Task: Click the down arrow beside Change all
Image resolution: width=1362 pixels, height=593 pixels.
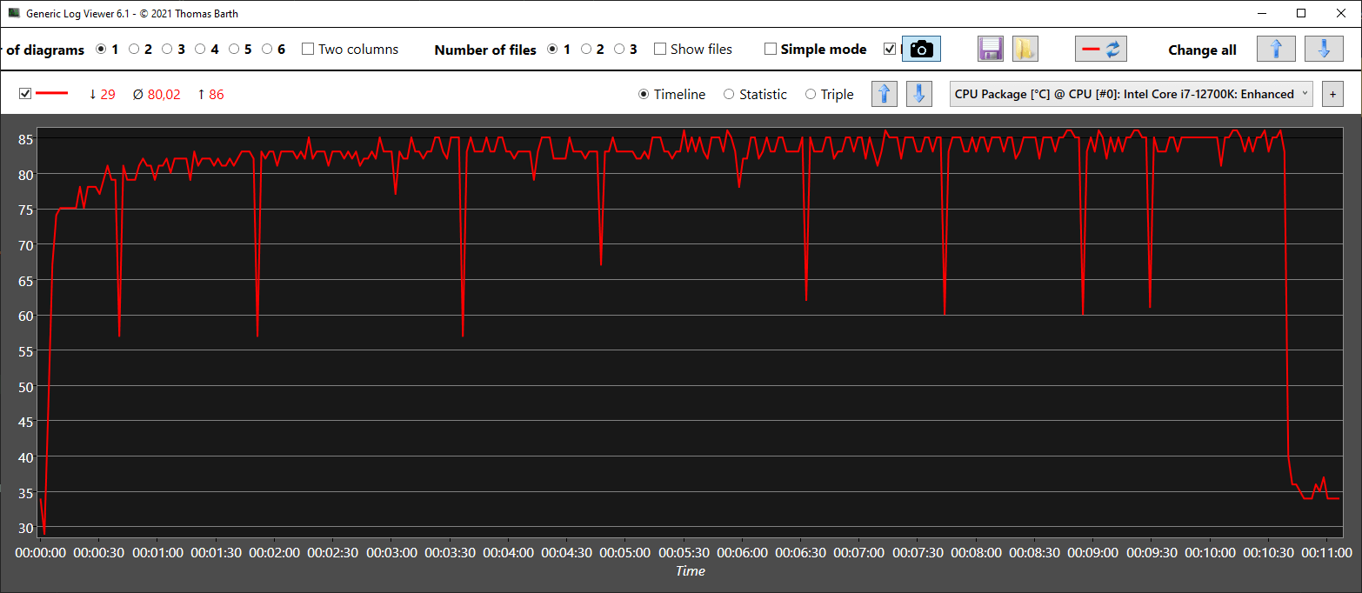Action: tap(1324, 50)
